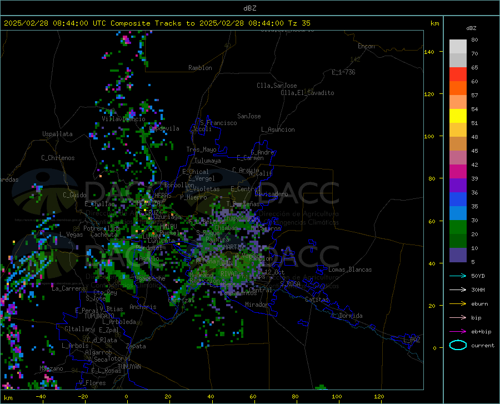Viewport: 500px width, 404px height.
Task: Click the Manzano map label
Action: [x=51, y=368]
